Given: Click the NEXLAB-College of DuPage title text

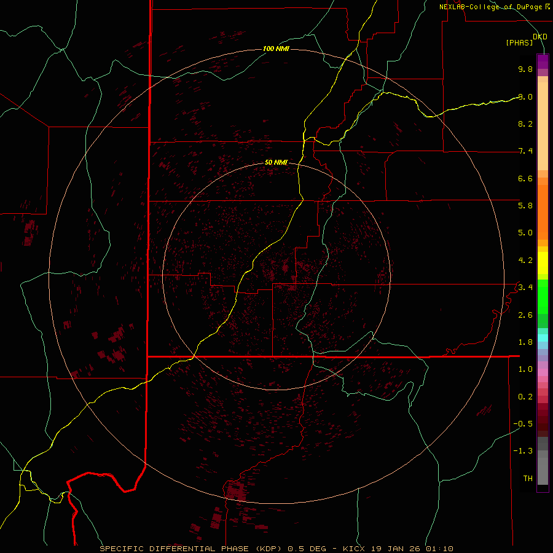Looking at the screenshot, I should [x=491, y=7].
